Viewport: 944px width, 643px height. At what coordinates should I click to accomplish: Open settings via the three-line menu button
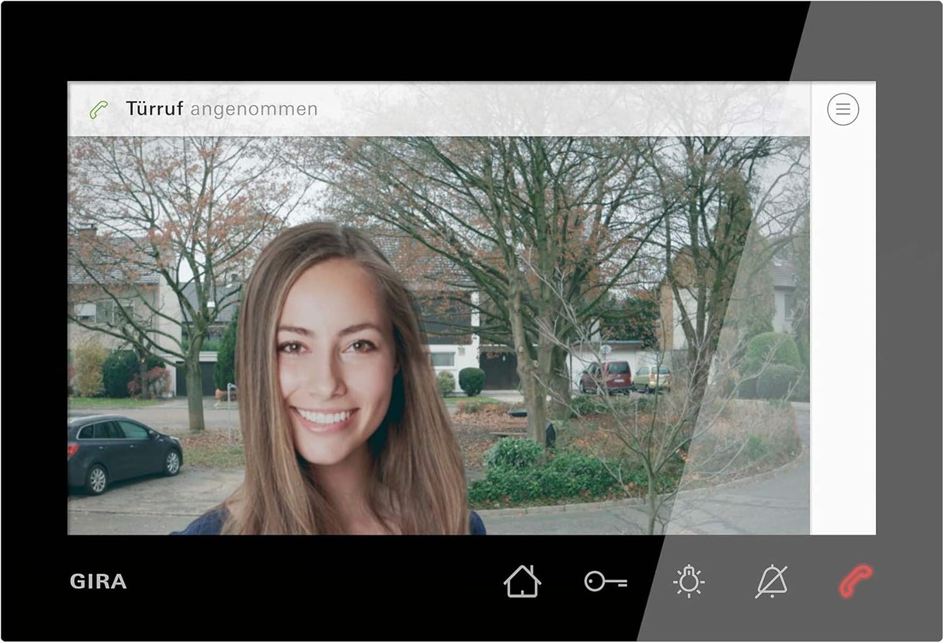(x=843, y=109)
